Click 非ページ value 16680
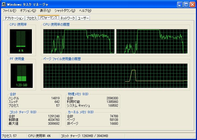Viewport: 197px width, 140px height. 114,124
